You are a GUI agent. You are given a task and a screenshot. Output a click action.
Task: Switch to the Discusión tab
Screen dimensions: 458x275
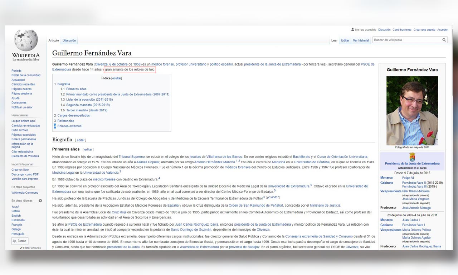tap(69, 40)
